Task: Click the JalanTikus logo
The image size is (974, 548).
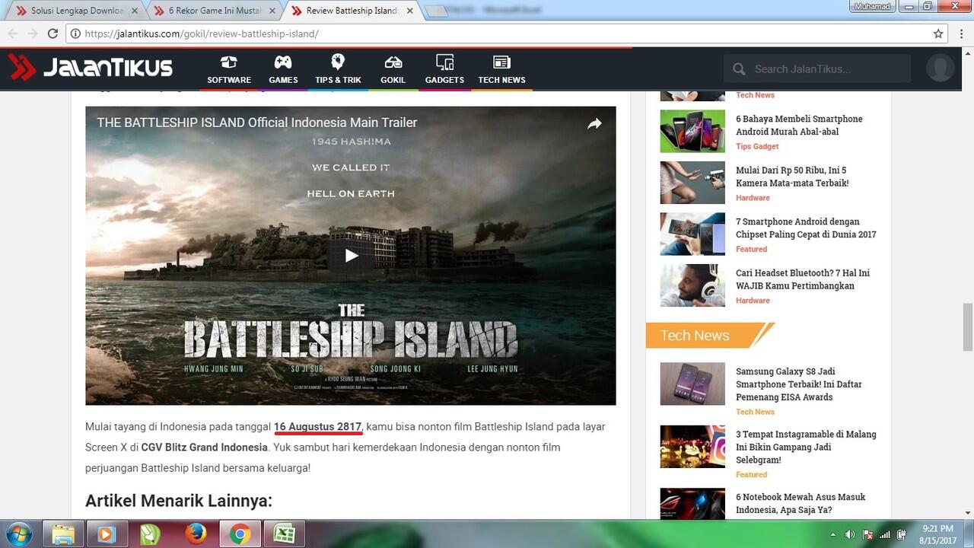Action: (x=91, y=68)
